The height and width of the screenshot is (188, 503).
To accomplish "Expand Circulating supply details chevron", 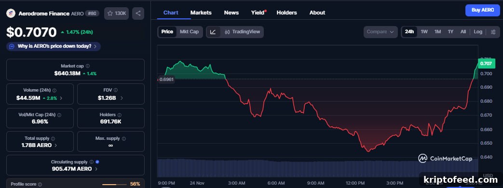I will coord(96,169).
